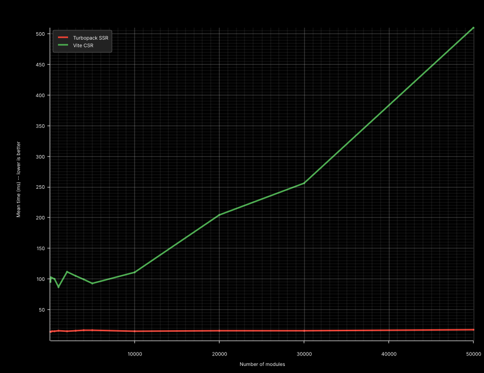Click the x-axis tick label 50000

click(473, 354)
